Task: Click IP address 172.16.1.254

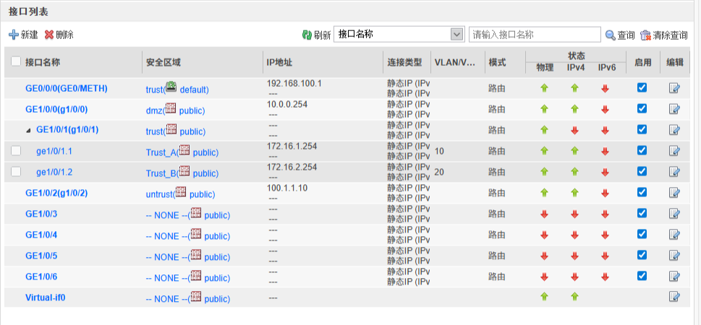Action: [x=292, y=146]
